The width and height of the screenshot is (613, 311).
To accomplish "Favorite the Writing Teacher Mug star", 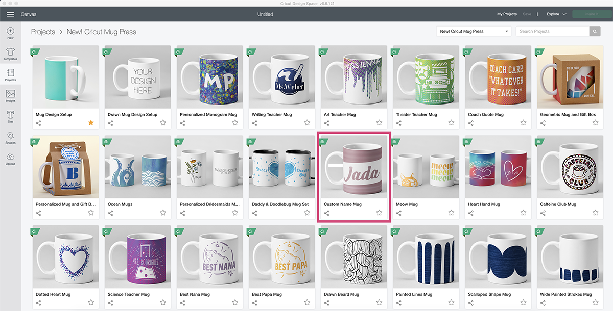I will click(307, 123).
